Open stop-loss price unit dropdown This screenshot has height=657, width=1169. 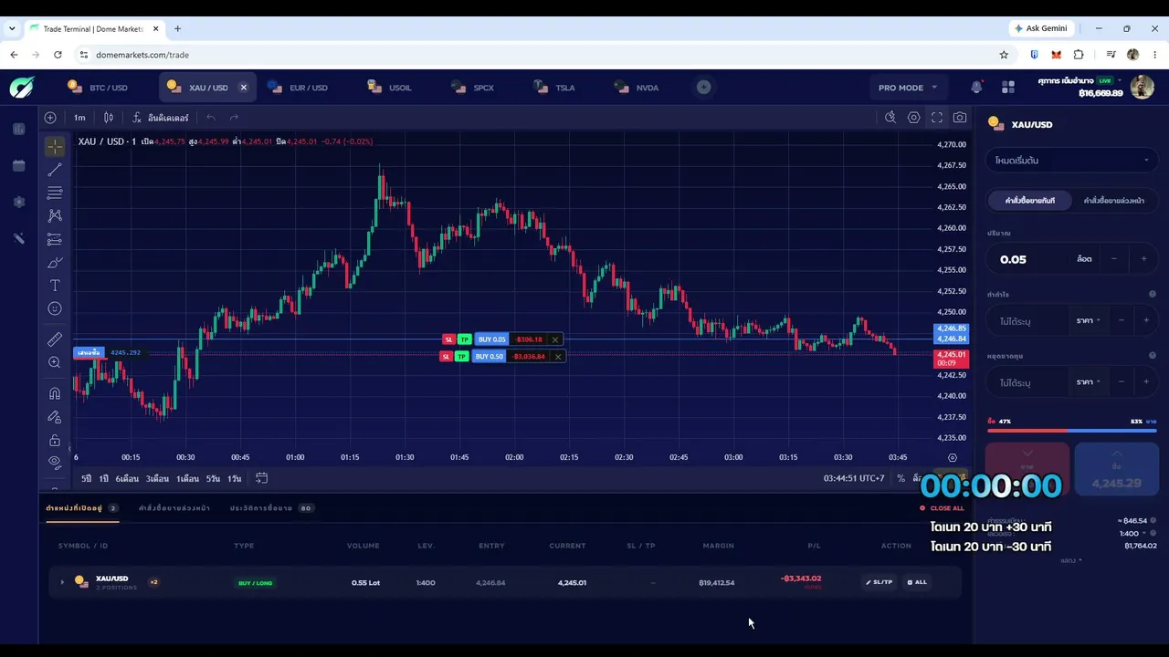pos(1088,381)
